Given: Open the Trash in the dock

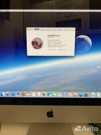Looking at the screenshot, I should [x=99, y=95].
